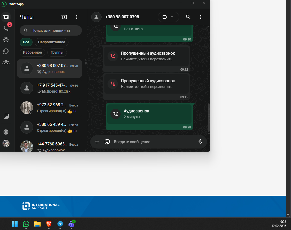Open the Communities icon in sidebar
291x230 pixels.
[x=6, y=62]
